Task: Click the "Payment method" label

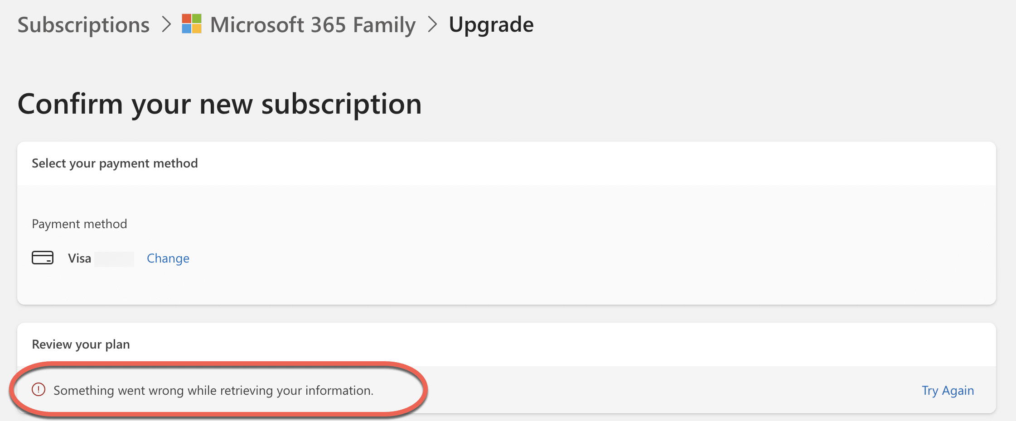Action: pyautogui.click(x=79, y=224)
